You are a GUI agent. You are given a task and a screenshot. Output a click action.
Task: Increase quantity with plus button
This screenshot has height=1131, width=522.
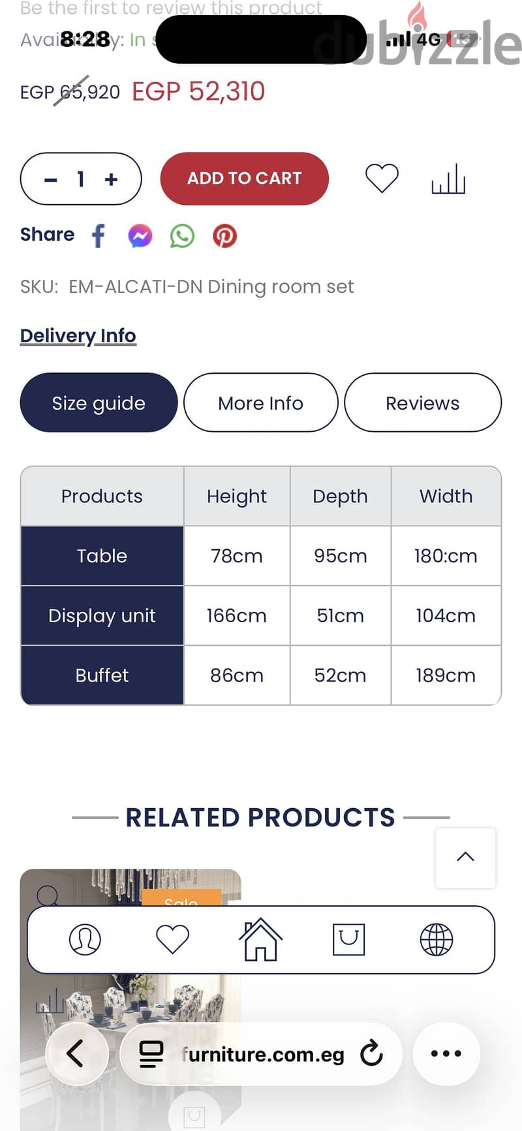[112, 179]
